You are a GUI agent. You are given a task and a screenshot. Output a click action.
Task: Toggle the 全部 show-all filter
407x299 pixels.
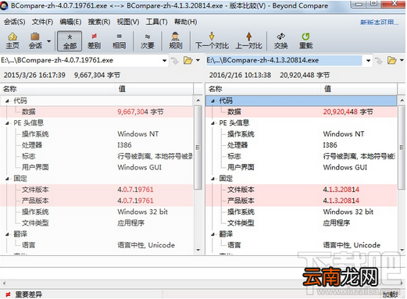pyautogui.click(x=70, y=41)
